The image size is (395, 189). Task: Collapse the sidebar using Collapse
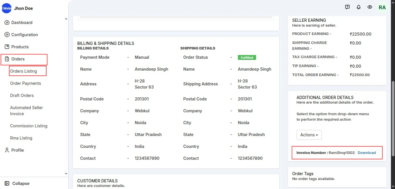tap(17, 184)
